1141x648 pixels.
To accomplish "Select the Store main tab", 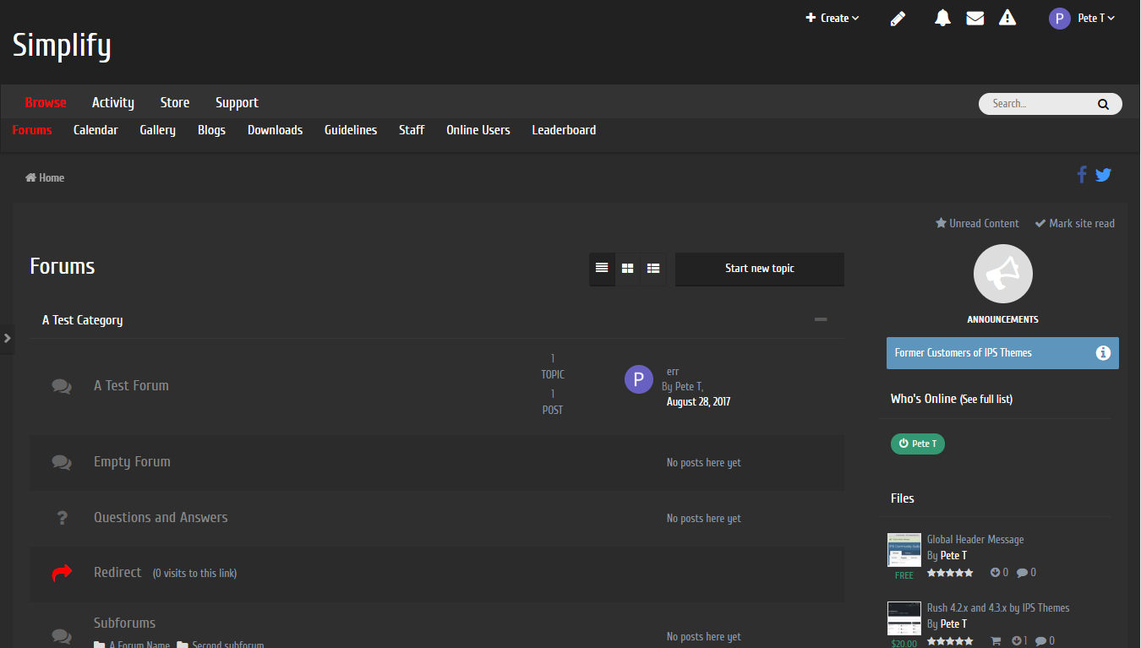I will point(175,102).
